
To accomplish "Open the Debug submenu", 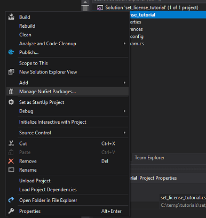I will (67, 111).
